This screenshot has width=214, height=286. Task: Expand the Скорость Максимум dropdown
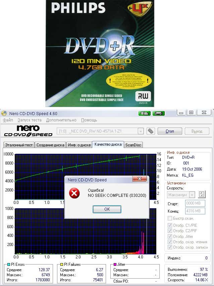[x=192, y=195]
